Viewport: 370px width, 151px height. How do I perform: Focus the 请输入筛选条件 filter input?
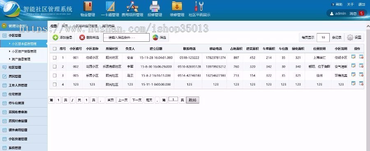126,37
